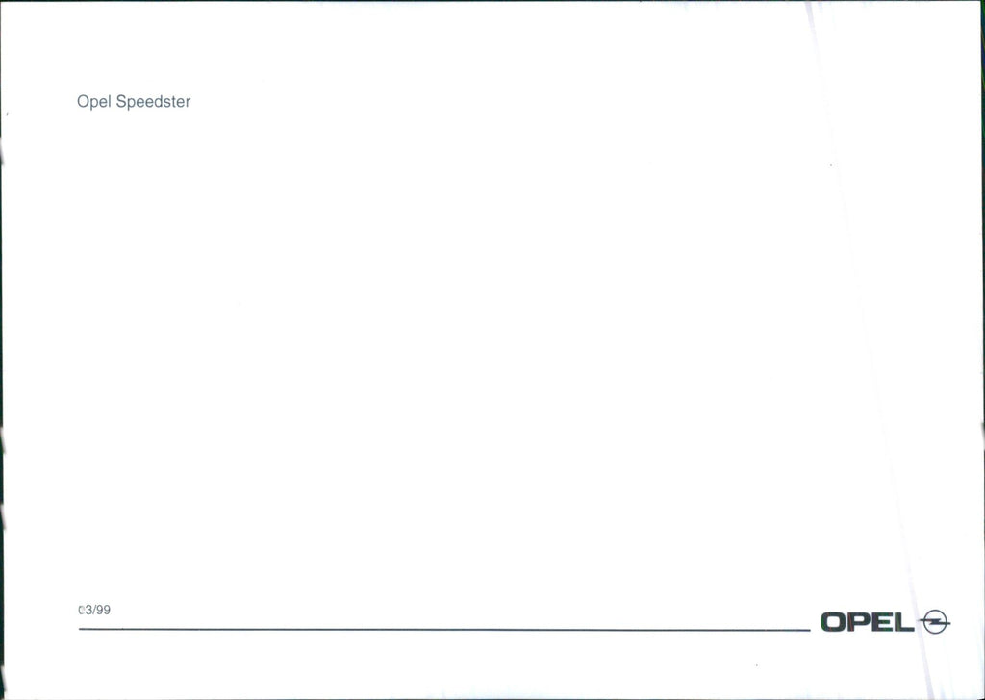Click the smudged first digit of the date
Image resolution: width=985 pixels, height=700 pixels.
(x=81, y=610)
